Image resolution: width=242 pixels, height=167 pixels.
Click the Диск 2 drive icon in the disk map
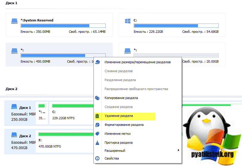coord(14,135)
